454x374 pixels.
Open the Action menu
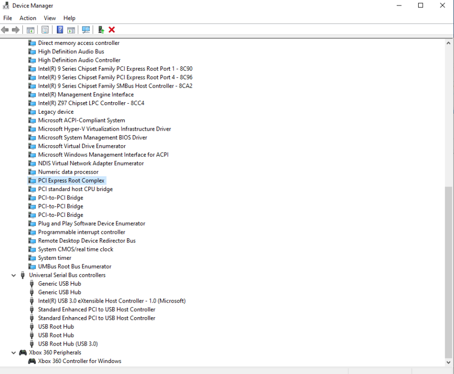(x=28, y=18)
